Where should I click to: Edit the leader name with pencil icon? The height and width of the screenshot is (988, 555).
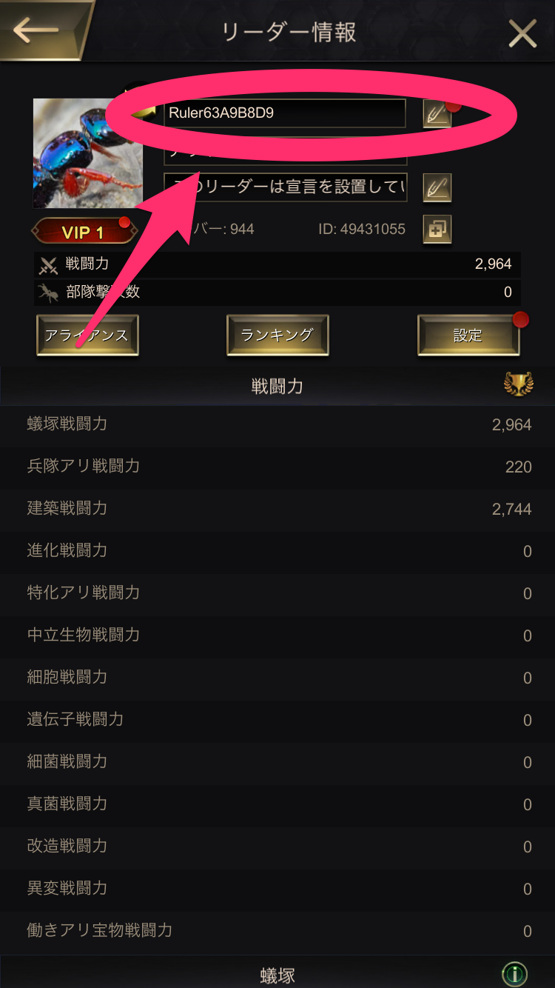click(437, 114)
